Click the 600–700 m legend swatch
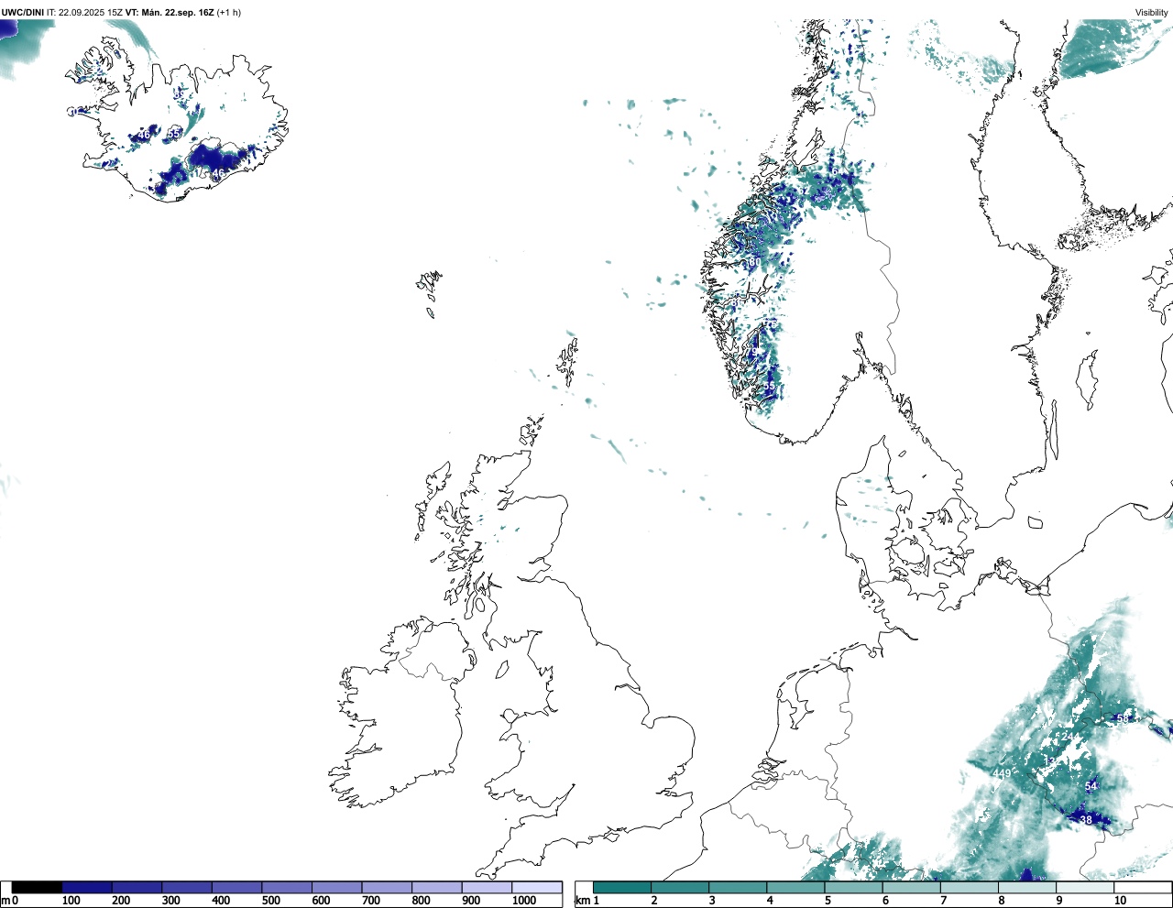1173x908 pixels. (x=336, y=887)
